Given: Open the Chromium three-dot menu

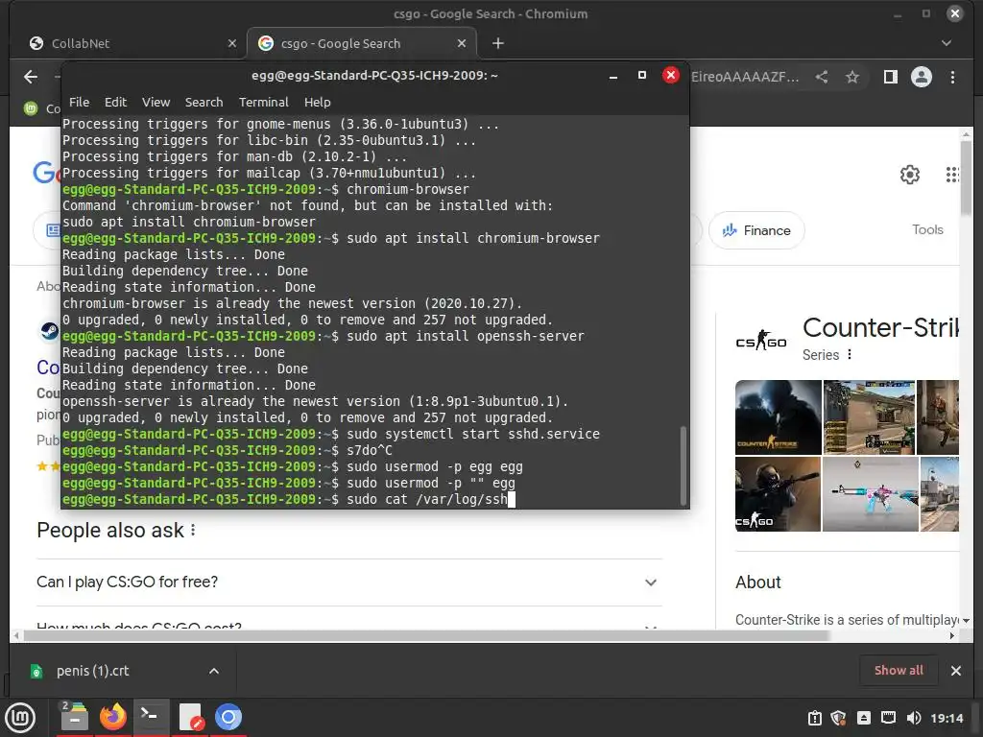Looking at the screenshot, I should [952, 77].
